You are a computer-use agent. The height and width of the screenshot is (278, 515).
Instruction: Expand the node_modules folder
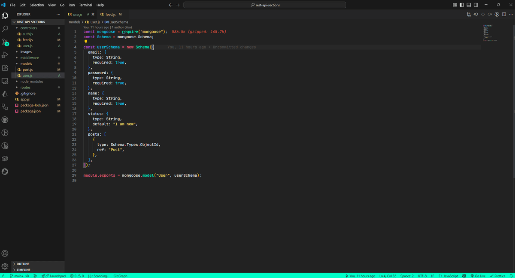click(31, 82)
